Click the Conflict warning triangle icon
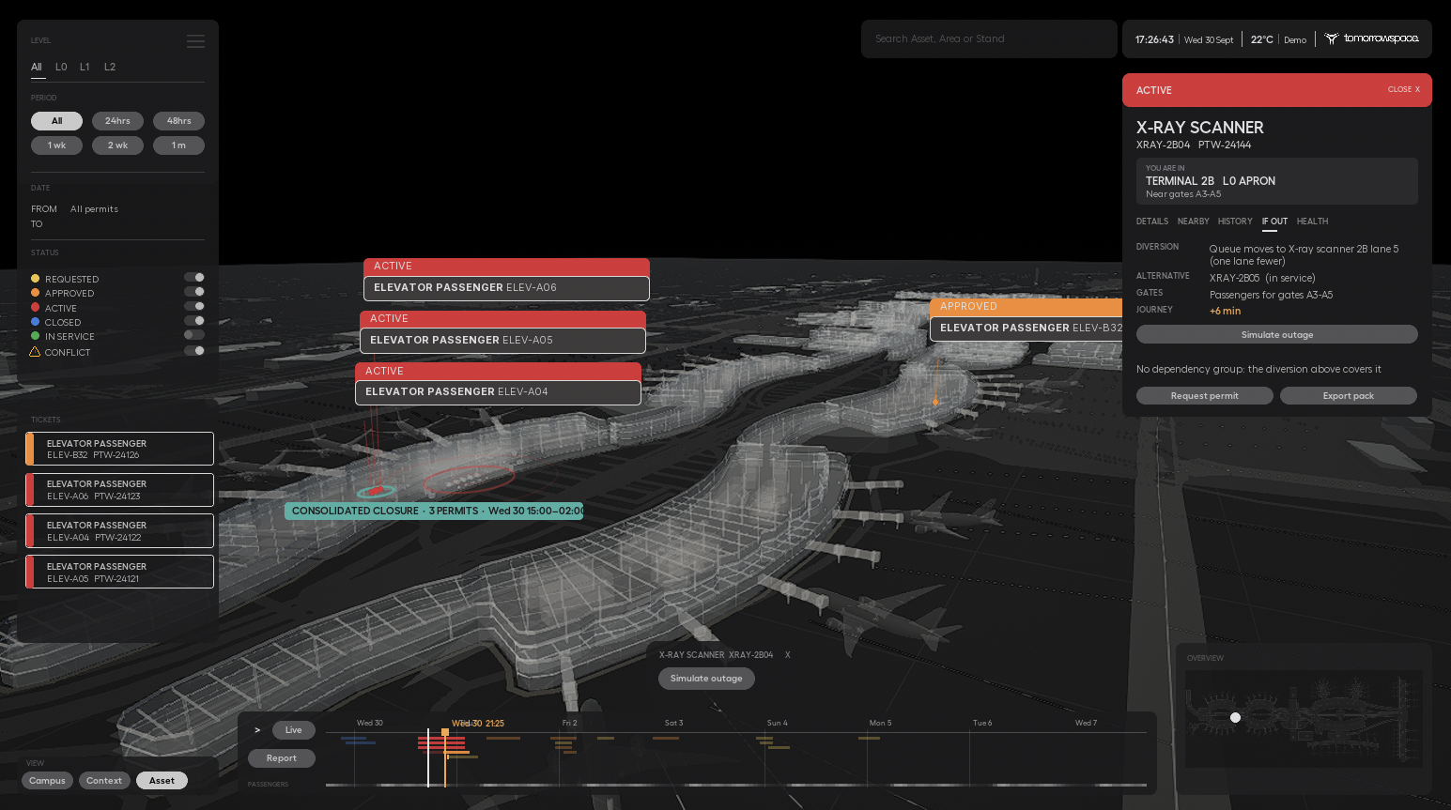Viewport: 1451px width, 810px height. pos(35,352)
